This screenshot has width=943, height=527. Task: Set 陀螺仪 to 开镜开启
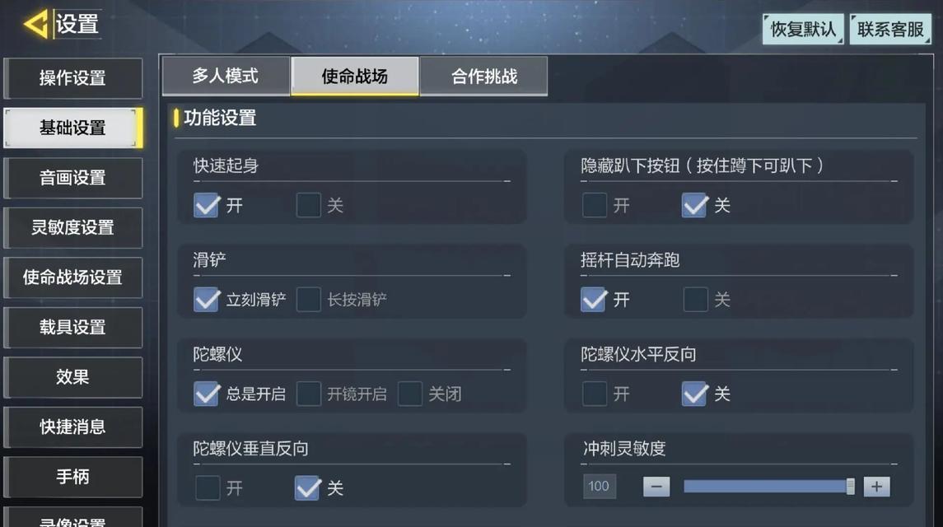[x=309, y=394]
